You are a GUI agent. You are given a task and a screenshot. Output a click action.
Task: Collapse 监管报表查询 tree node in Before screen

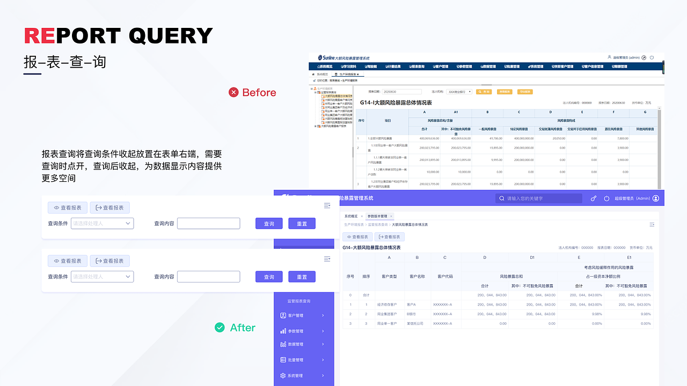coord(316,92)
